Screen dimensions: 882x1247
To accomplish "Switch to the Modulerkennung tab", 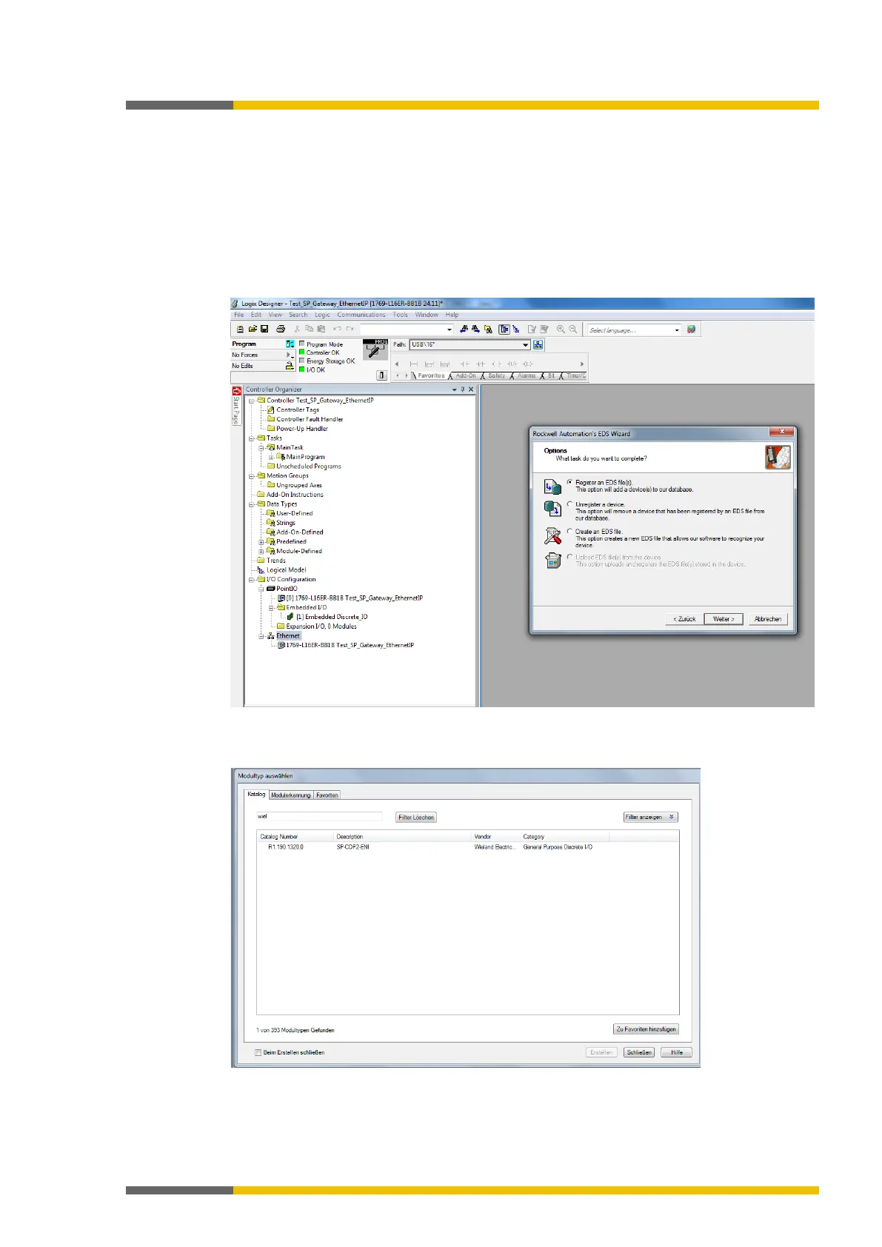I will [290, 795].
